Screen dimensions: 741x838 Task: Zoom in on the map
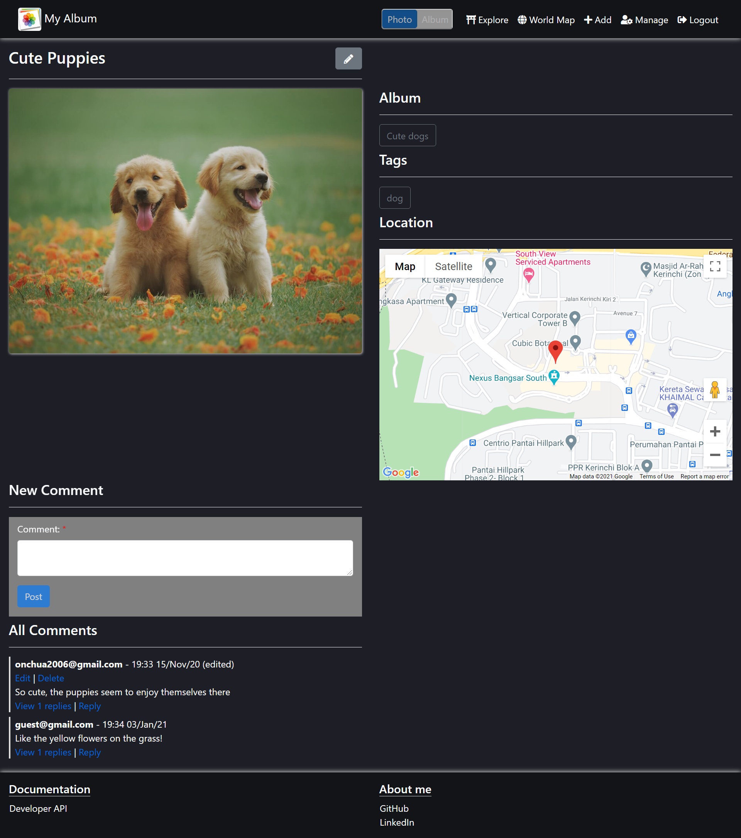[x=715, y=431]
